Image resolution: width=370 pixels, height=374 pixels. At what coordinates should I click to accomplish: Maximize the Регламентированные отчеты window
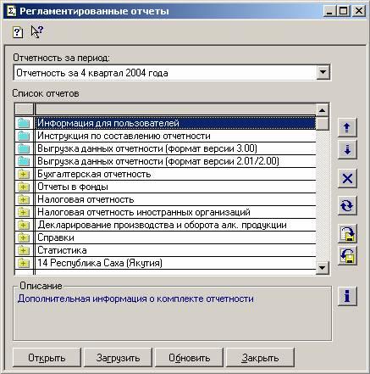point(343,11)
